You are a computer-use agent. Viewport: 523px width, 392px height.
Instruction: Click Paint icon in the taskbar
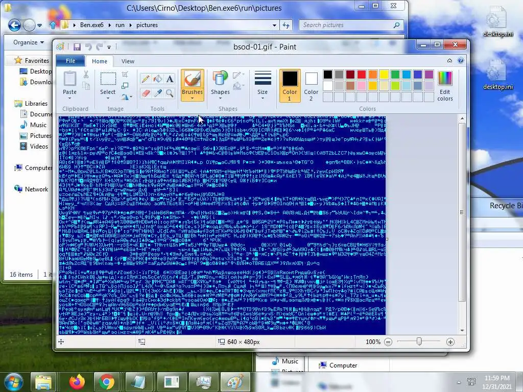(x=235, y=382)
